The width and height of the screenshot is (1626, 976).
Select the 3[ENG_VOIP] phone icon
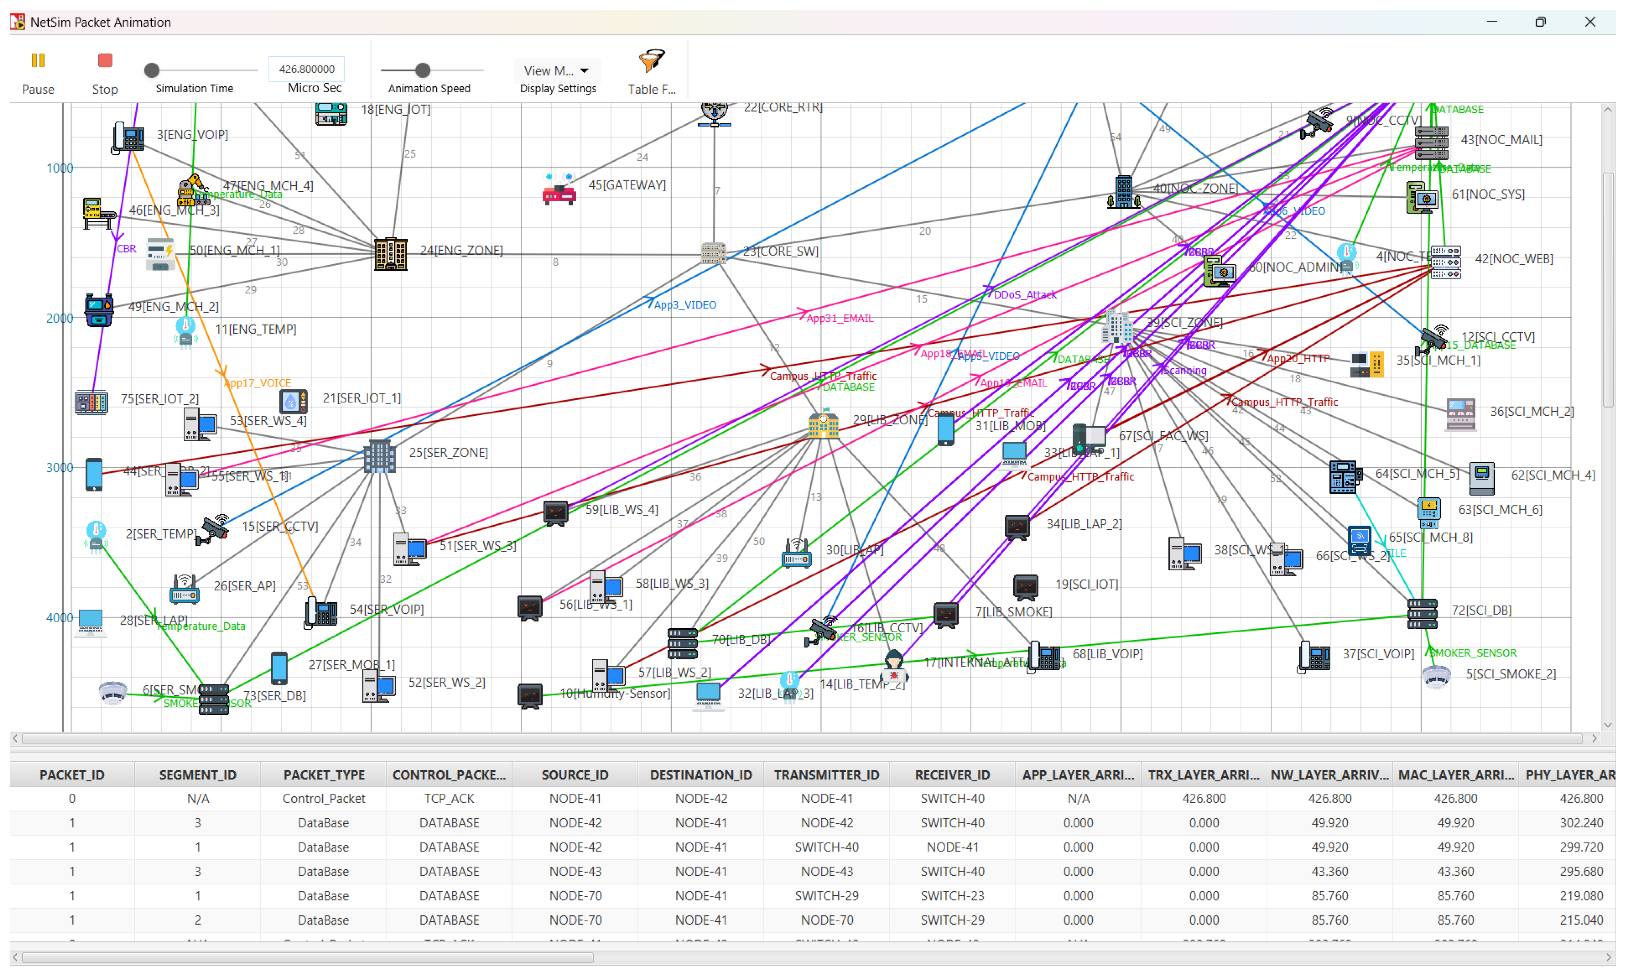point(128,138)
